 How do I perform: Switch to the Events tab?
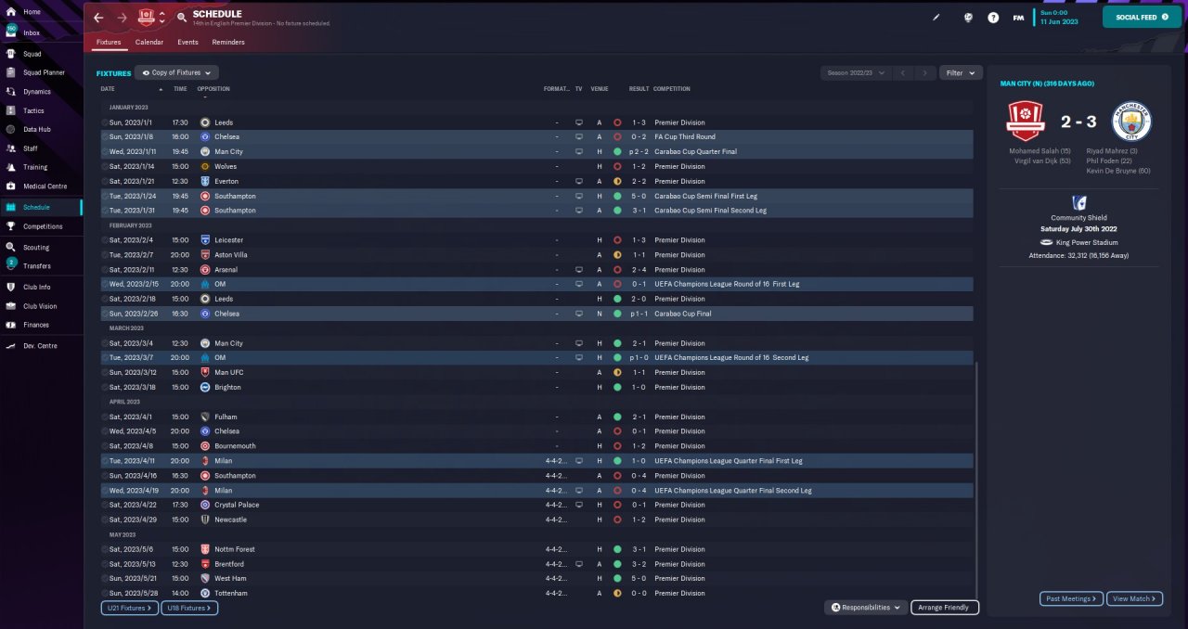click(x=187, y=43)
